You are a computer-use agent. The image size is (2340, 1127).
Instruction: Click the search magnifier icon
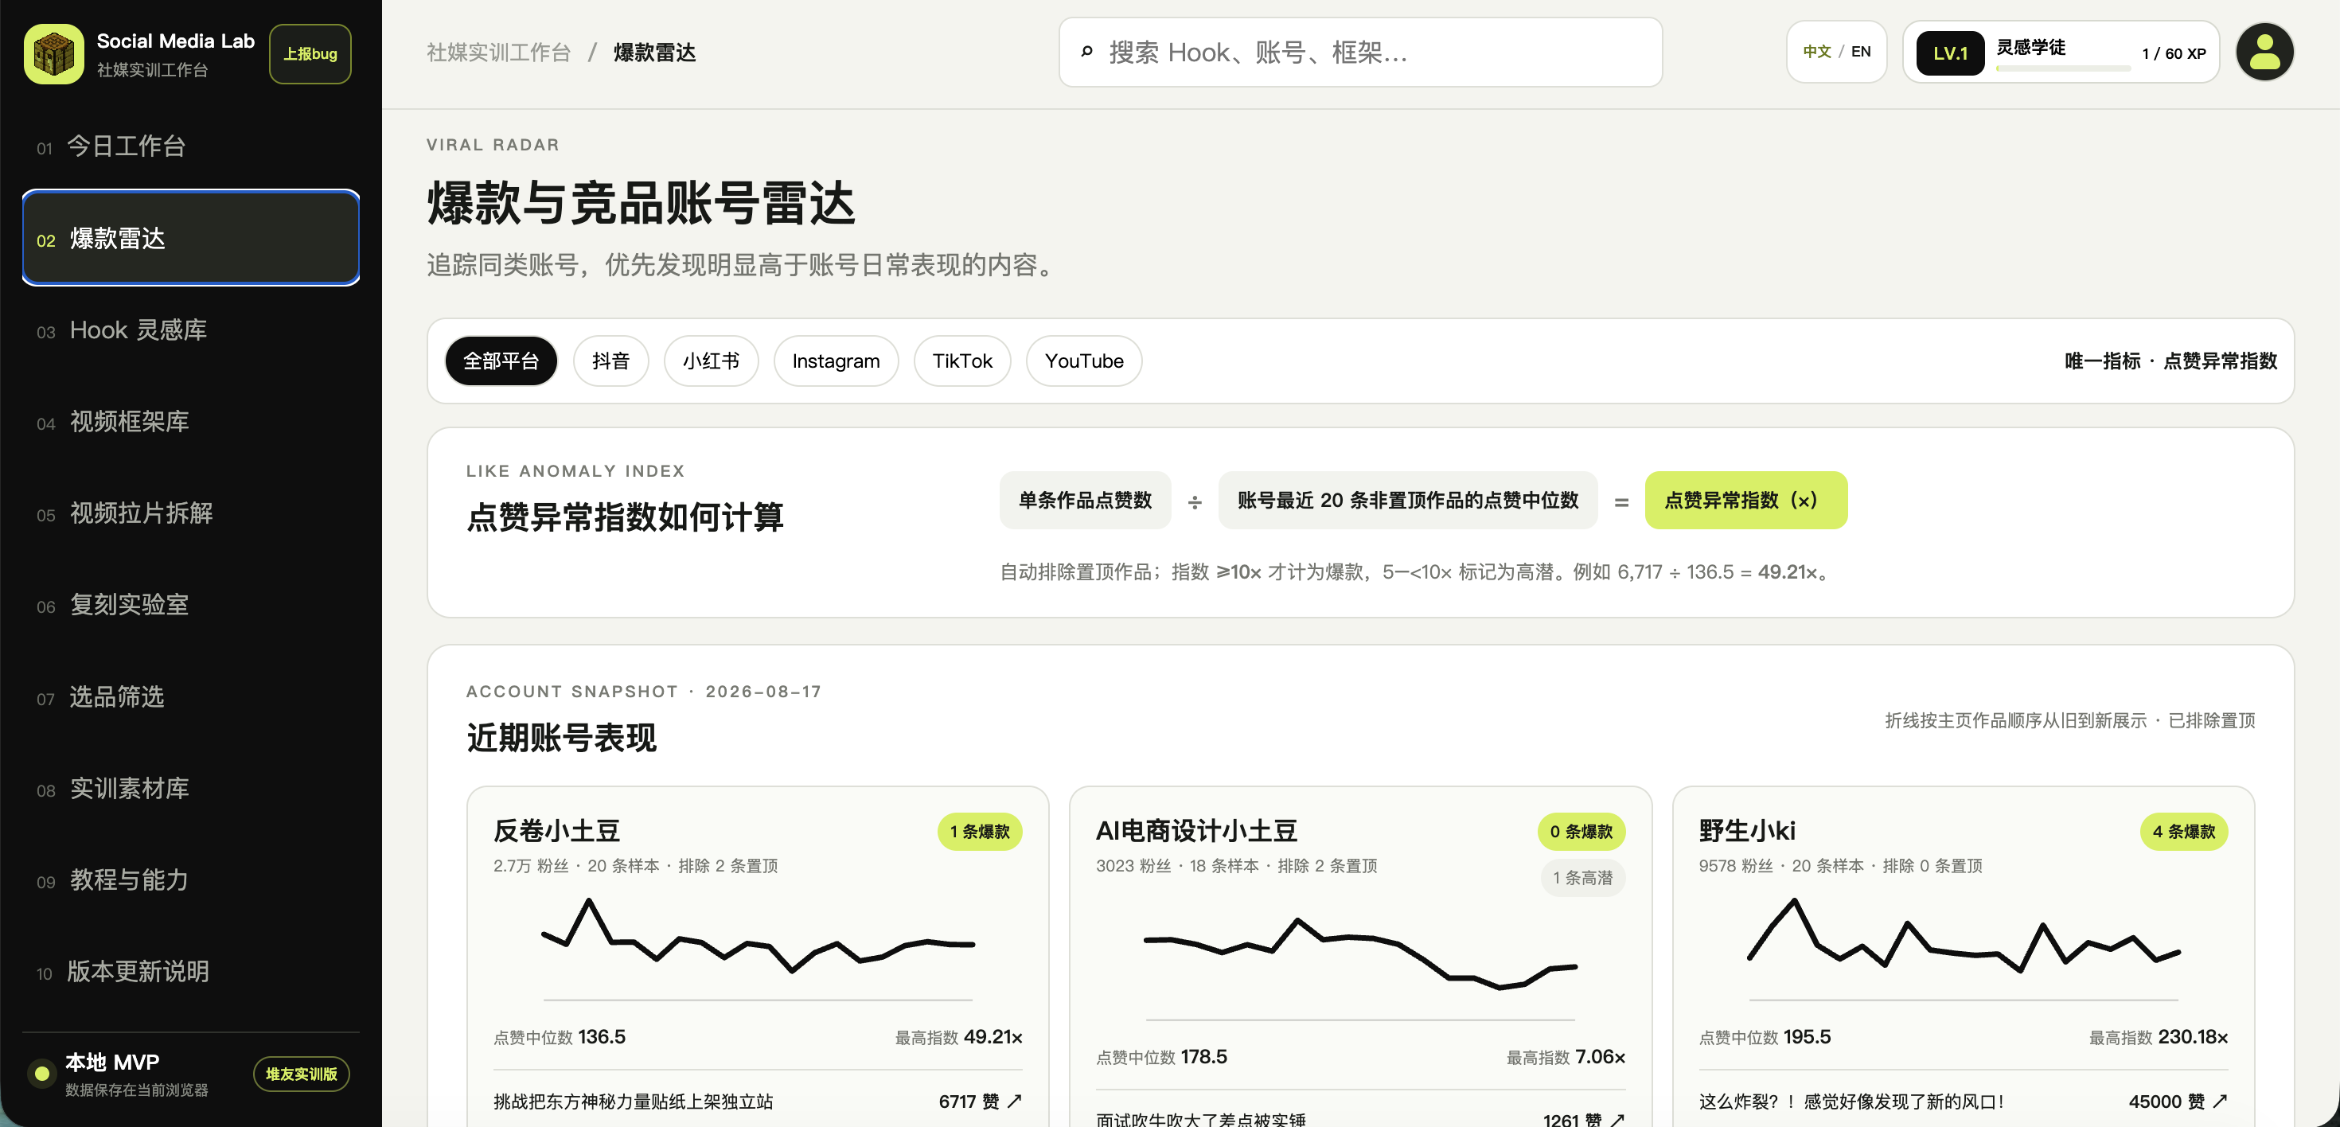point(1086,52)
